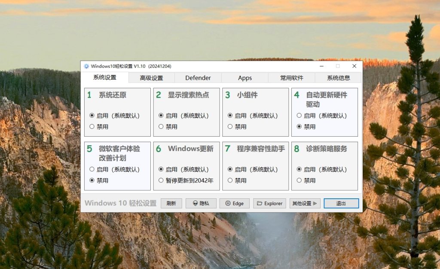This screenshot has height=269, width=440.
Task: Select 禁用 for 自动更新硬件驱动
Action: pyautogui.click(x=306, y=127)
